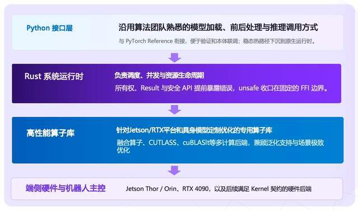
Task: Click the Python 接口层 label
Action: 50,28
